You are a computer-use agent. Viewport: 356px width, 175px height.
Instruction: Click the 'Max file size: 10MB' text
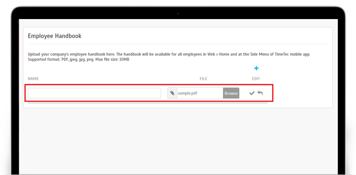[115, 60]
